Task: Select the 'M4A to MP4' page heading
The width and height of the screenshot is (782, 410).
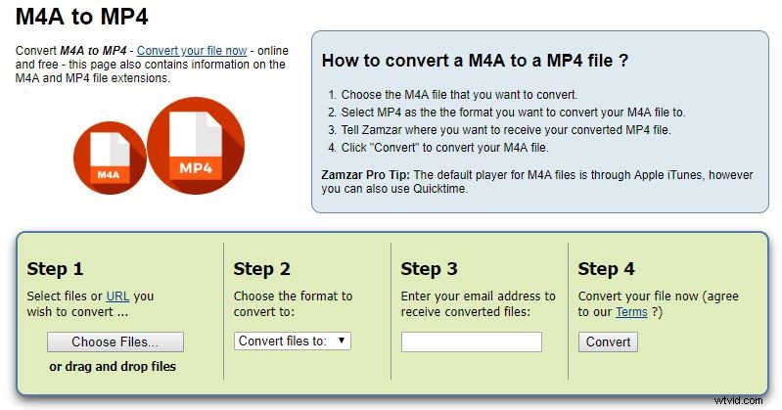Action: [x=82, y=16]
